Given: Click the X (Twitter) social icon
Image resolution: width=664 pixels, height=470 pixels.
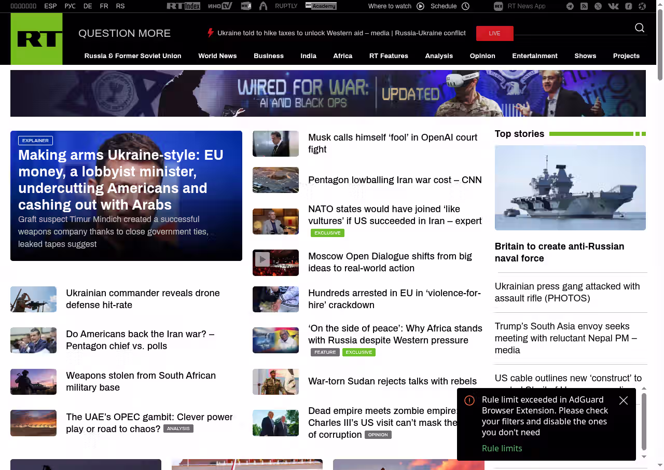Looking at the screenshot, I should tap(598, 6).
